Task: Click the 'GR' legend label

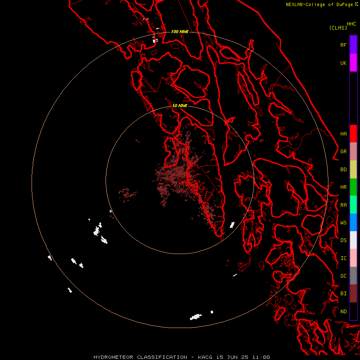Action: (x=343, y=152)
